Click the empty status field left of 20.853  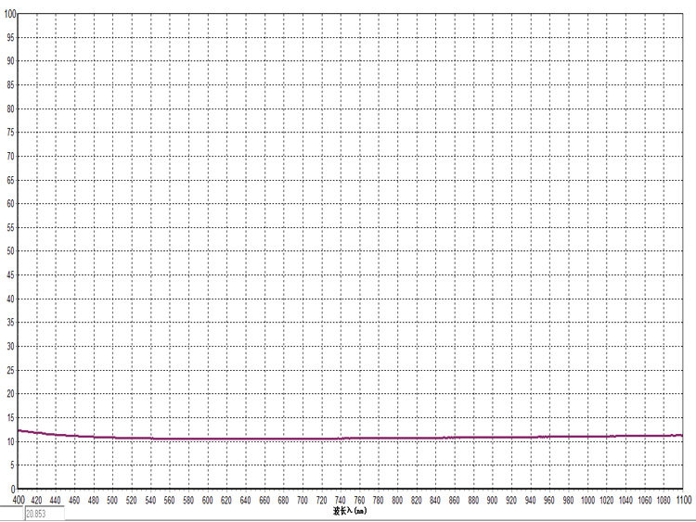12,514
